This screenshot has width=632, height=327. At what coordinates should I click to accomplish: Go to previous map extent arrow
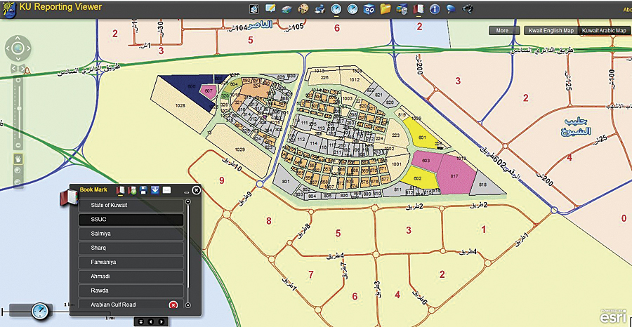14,69
